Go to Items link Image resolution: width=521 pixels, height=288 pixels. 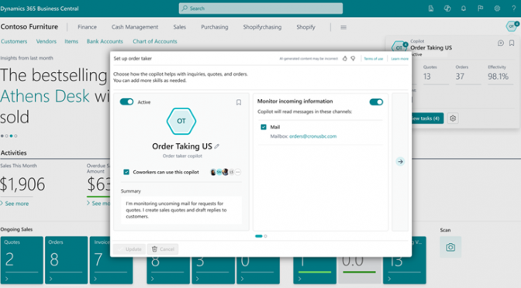[x=71, y=42]
